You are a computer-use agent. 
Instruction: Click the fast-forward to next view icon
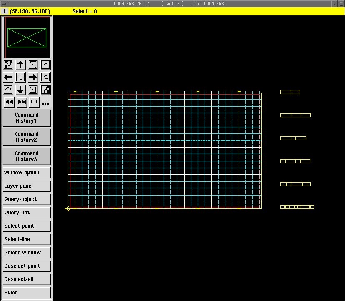coord(22,102)
